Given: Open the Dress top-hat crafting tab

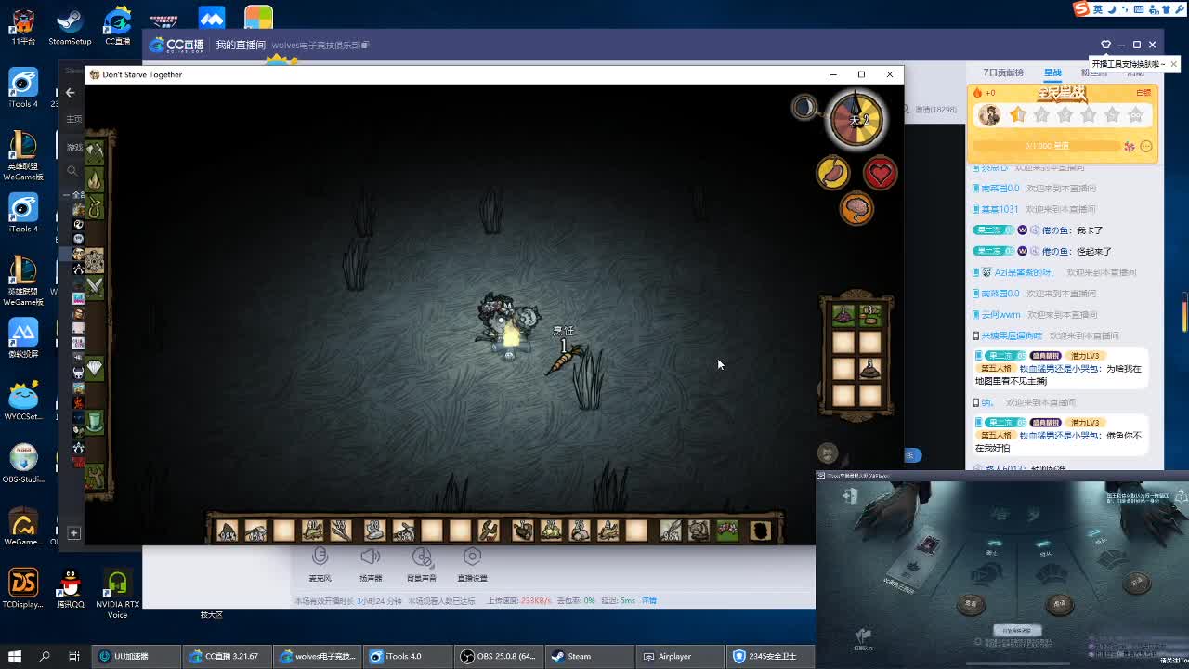Looking at the screenshot, I should tap(95, 423).
